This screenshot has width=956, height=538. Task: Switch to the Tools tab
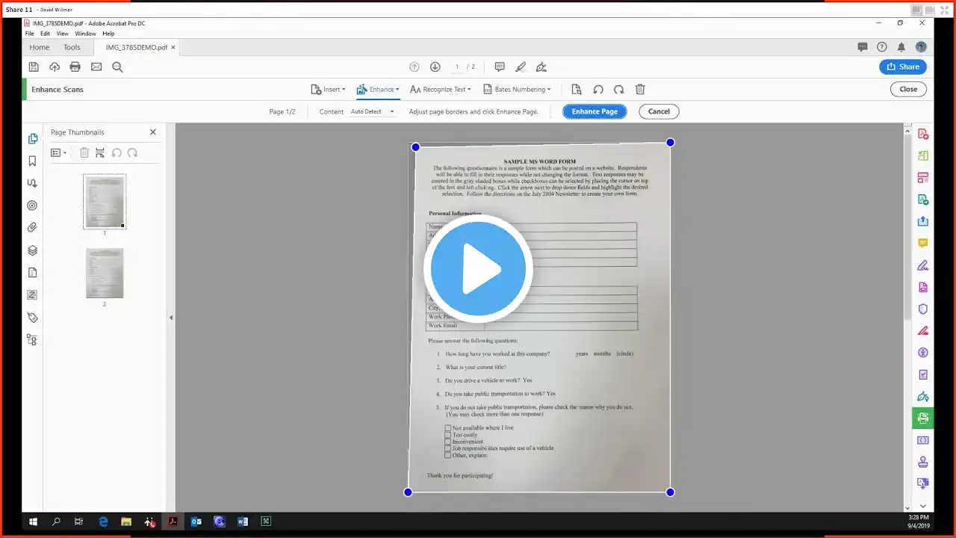pyautogui.click(x=72, y=47)
